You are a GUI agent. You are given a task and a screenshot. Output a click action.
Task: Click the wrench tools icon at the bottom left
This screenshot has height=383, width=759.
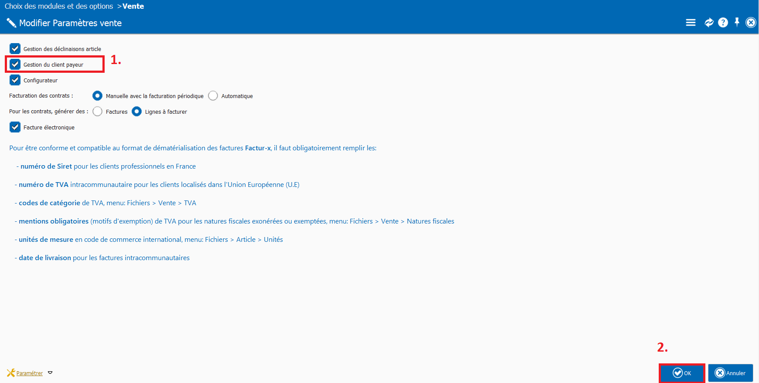click(11, 373)
